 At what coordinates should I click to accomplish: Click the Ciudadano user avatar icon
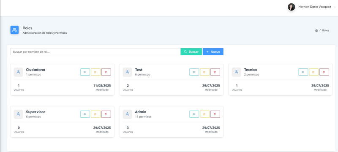click(18, 72)
